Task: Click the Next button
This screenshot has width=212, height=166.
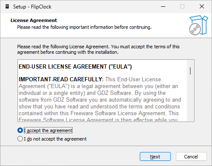Action: pyautogui.click(x=155, y=157)
